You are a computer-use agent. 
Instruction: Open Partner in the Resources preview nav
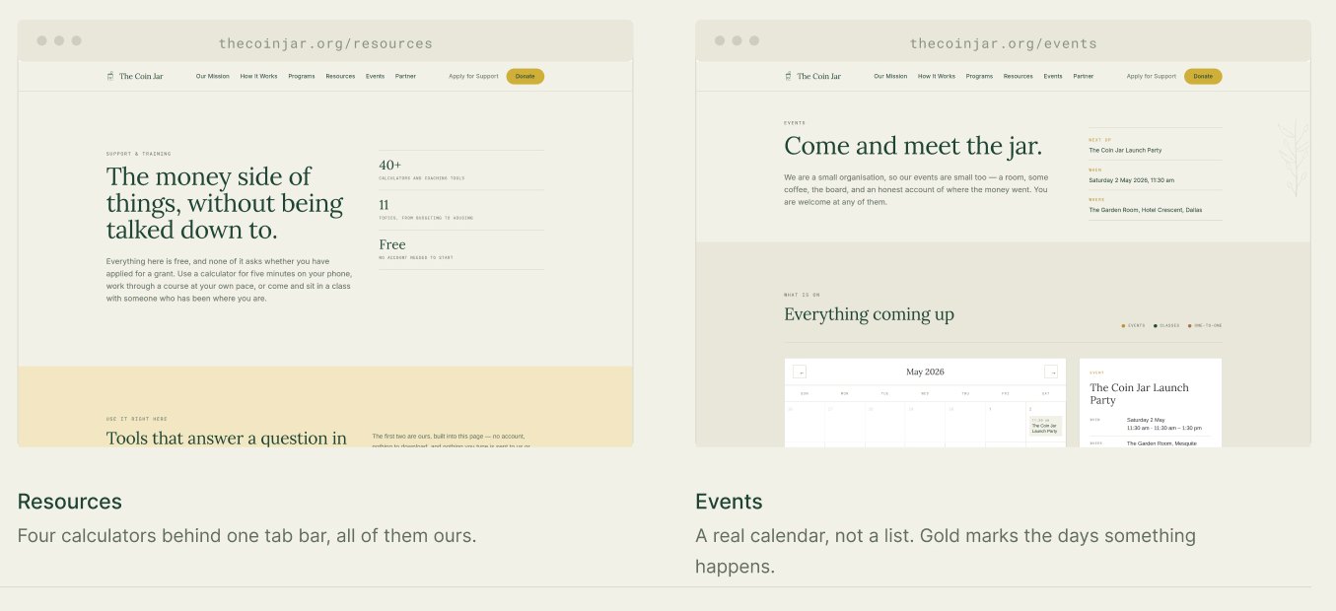[x=405, y=76]
